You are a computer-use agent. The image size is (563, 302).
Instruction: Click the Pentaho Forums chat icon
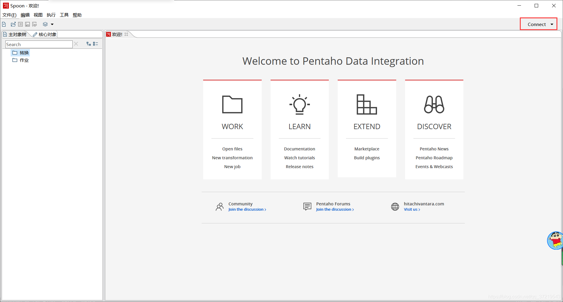point(307,207)
